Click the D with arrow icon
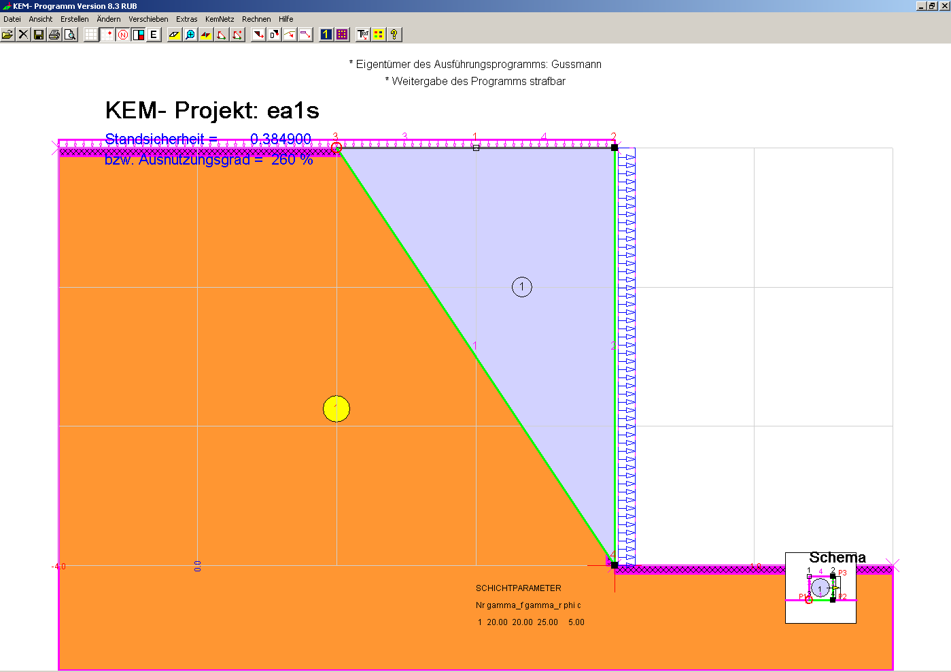The height and width of the screenshot is (672, 951). tap(274, 34)
